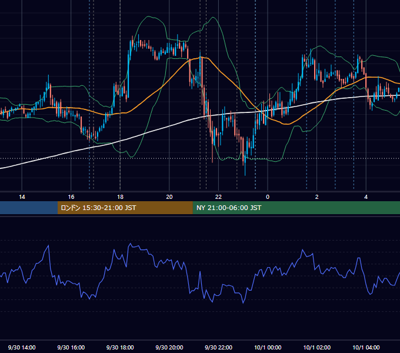Click the 9/30 22:00 date label
The height and width of the screenshot is (353, 400).
pyautogui.click(x=219, y=347)
